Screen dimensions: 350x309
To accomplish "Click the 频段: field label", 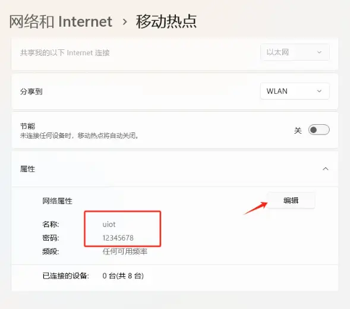I will 51,251.
